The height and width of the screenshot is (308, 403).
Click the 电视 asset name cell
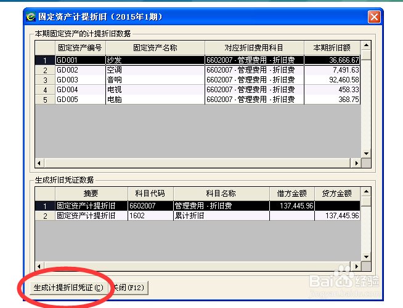coord(155,90)
